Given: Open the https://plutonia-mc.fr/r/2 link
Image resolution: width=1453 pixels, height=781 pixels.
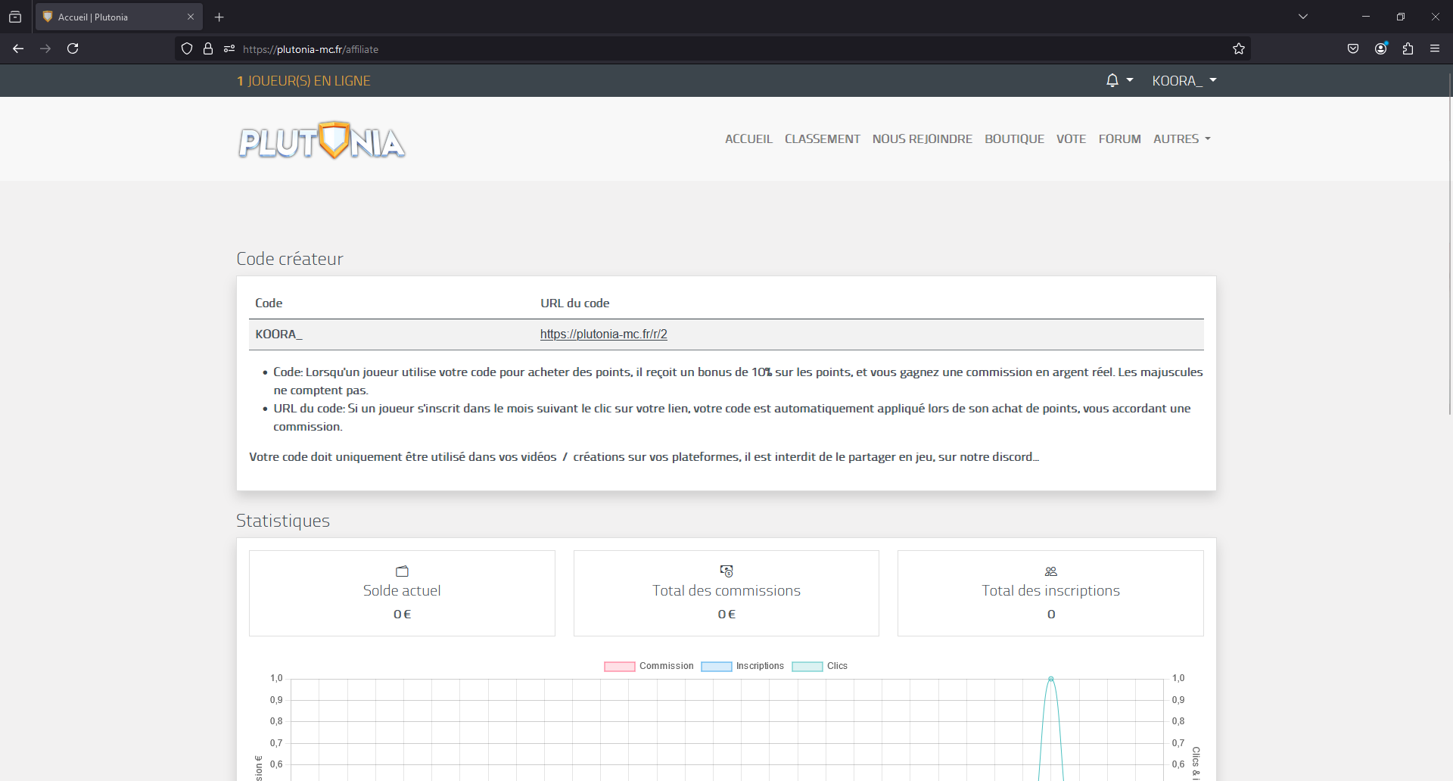Looking at the screenshot, I should click(x=603, y=334).
